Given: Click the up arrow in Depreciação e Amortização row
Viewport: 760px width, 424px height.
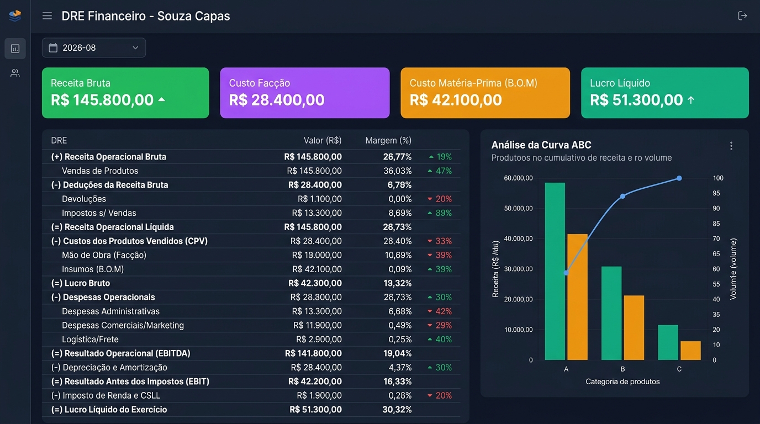Looking at the screenshot, I should click(x=430, y=368).
